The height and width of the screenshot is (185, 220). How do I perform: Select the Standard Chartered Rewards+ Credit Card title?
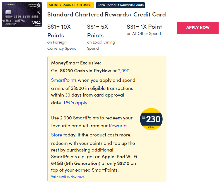click(x=107, y=15)
